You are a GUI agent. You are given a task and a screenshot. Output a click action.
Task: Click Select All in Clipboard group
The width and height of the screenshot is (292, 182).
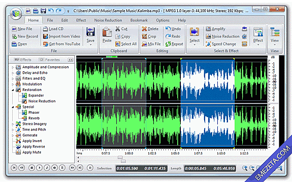[x=126, y=44]
